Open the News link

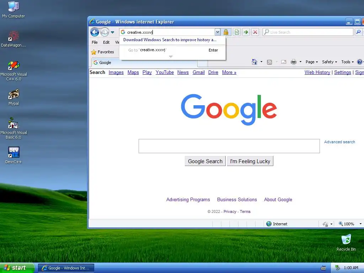[183, 73]
